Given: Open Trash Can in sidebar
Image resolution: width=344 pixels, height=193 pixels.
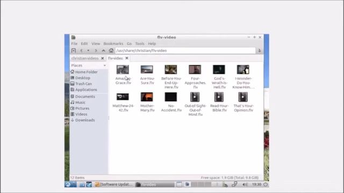Looking at the screenshot, I should pos(81,84).
